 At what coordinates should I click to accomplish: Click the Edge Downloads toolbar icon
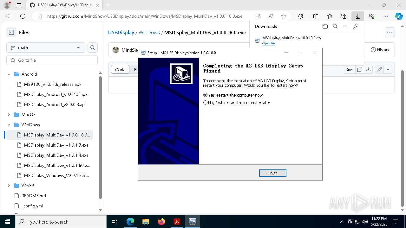[357, 16]
